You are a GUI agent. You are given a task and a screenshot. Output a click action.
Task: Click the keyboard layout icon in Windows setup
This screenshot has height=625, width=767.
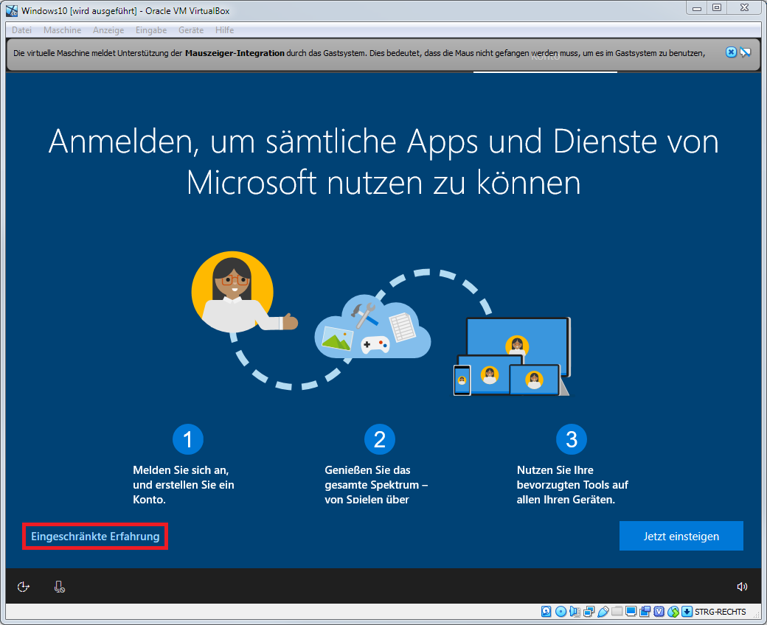point(59,587)
